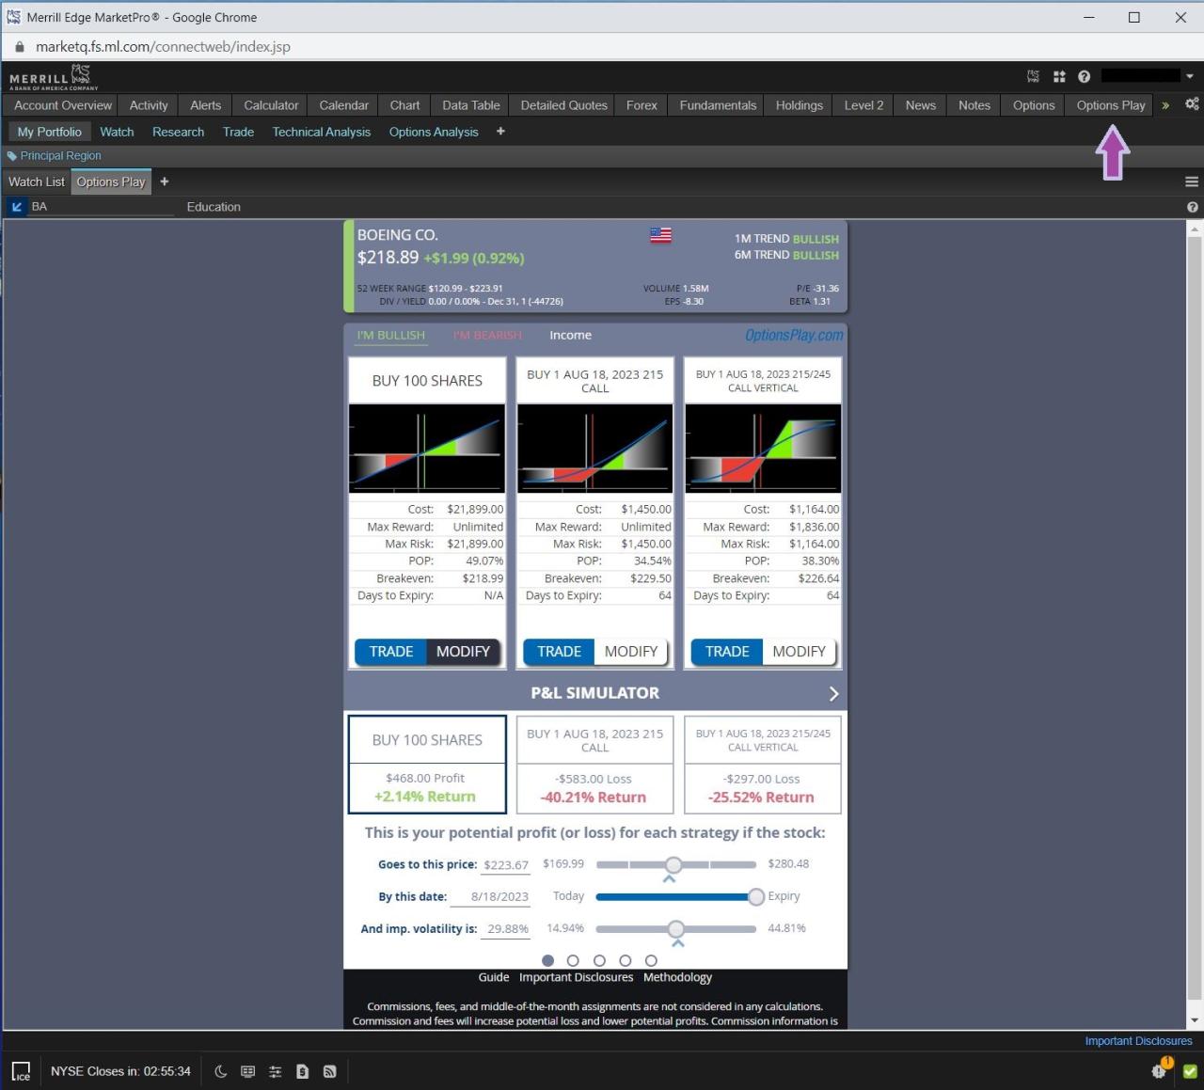Click the grid layout icon in the top toolbar
The height and width of the screenshot is (1090, 1204).
point(1059,76)
